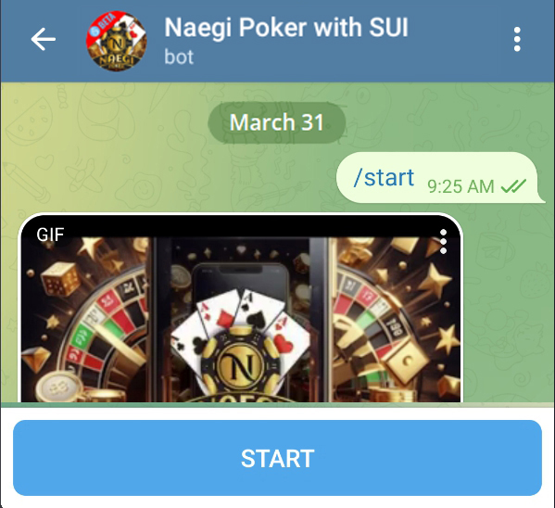Click the GIF label badge

tap(50, 235)
